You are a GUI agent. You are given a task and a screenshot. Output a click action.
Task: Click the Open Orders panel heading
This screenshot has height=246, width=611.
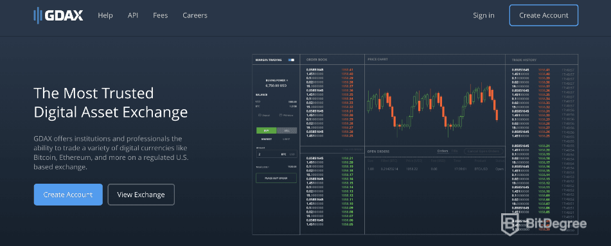tap(378, 152)
